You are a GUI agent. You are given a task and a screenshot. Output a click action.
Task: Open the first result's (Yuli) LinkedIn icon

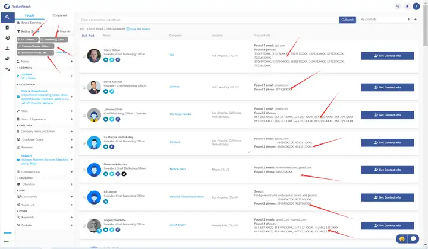106,60
